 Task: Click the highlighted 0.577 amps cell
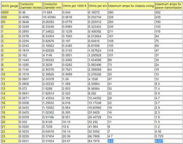coord(169,141)
